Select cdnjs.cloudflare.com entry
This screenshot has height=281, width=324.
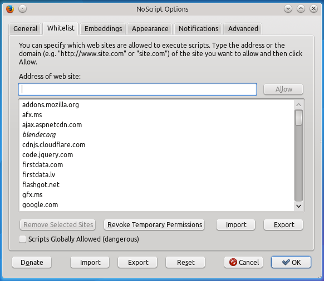[x=156, y=145]
